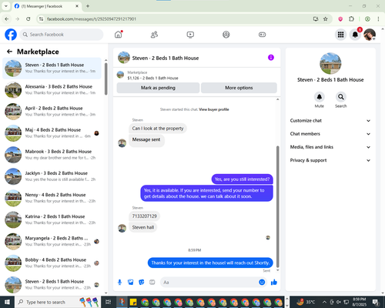Click the Windows Type here to search box
The image size is (385, 308).
(58, 302)
